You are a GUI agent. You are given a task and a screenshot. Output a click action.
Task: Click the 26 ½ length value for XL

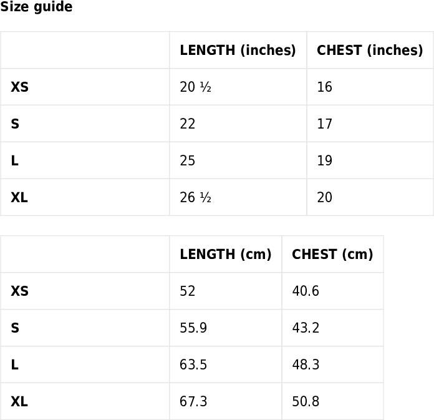(195, 197)
